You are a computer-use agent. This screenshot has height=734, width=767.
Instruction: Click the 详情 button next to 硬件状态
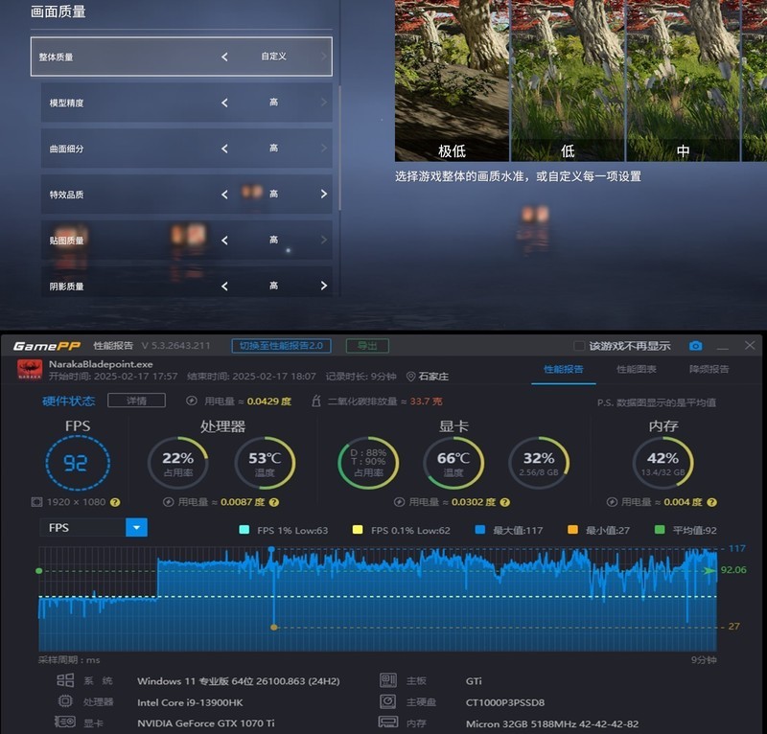pyautogui.click(x=136, y=401)
